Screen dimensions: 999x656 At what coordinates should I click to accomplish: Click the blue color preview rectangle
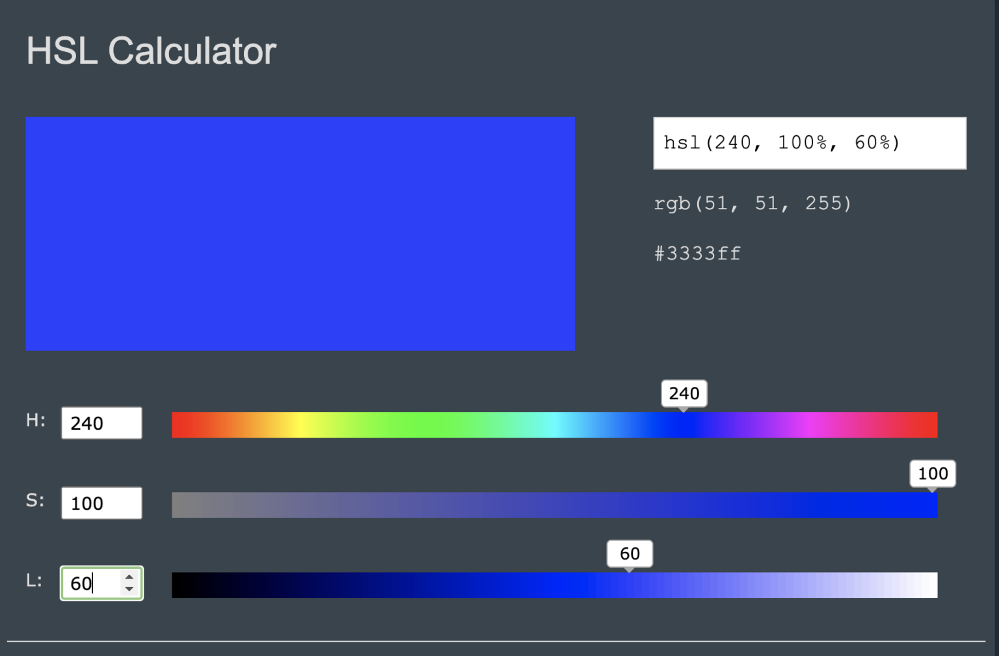[x=300, y=233]
